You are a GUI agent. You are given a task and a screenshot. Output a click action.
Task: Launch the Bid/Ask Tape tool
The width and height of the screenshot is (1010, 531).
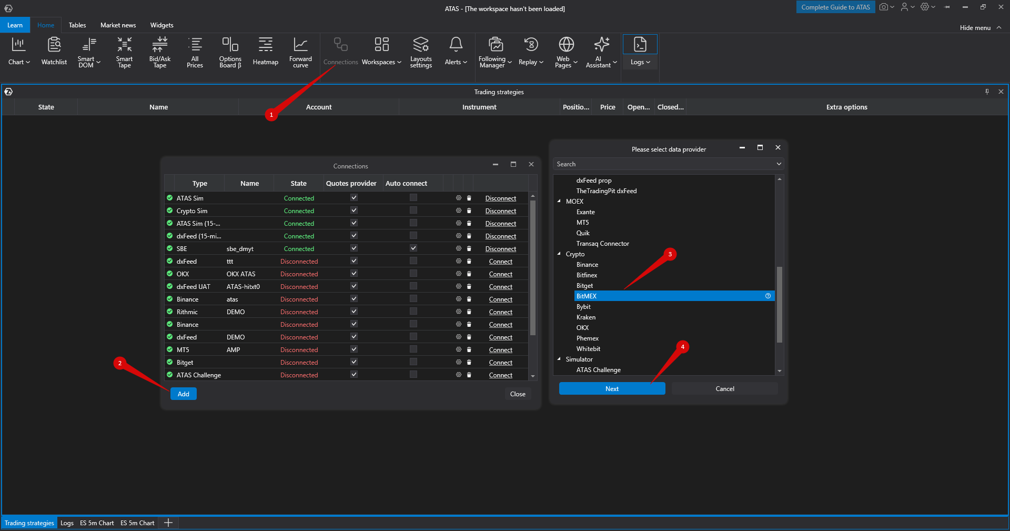(x=160, y=52)
